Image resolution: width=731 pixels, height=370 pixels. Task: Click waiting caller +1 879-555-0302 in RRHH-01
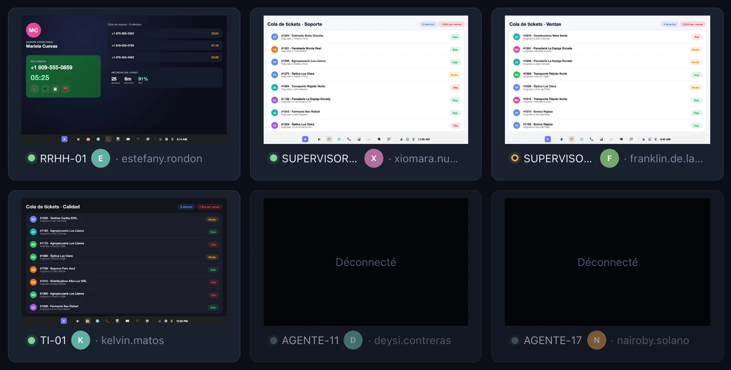point(165,33)
